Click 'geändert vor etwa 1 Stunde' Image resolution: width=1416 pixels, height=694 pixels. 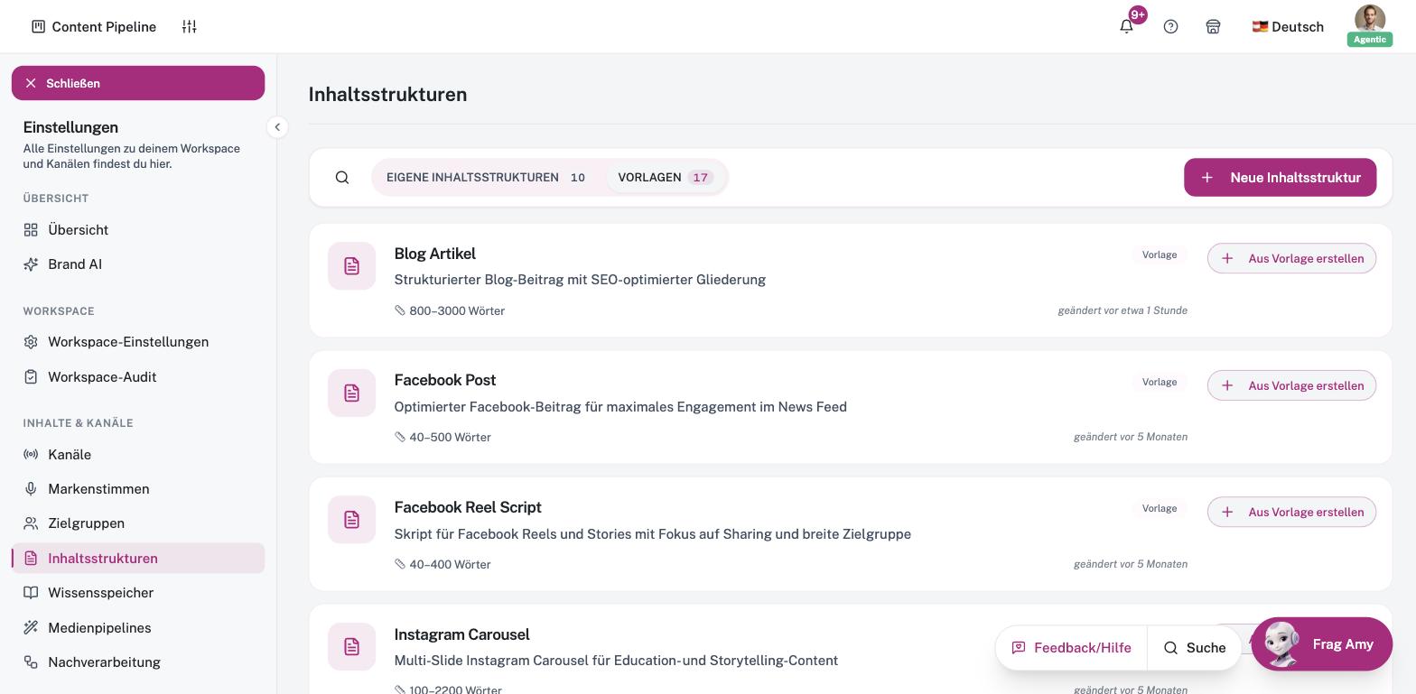pos(1123,310)
